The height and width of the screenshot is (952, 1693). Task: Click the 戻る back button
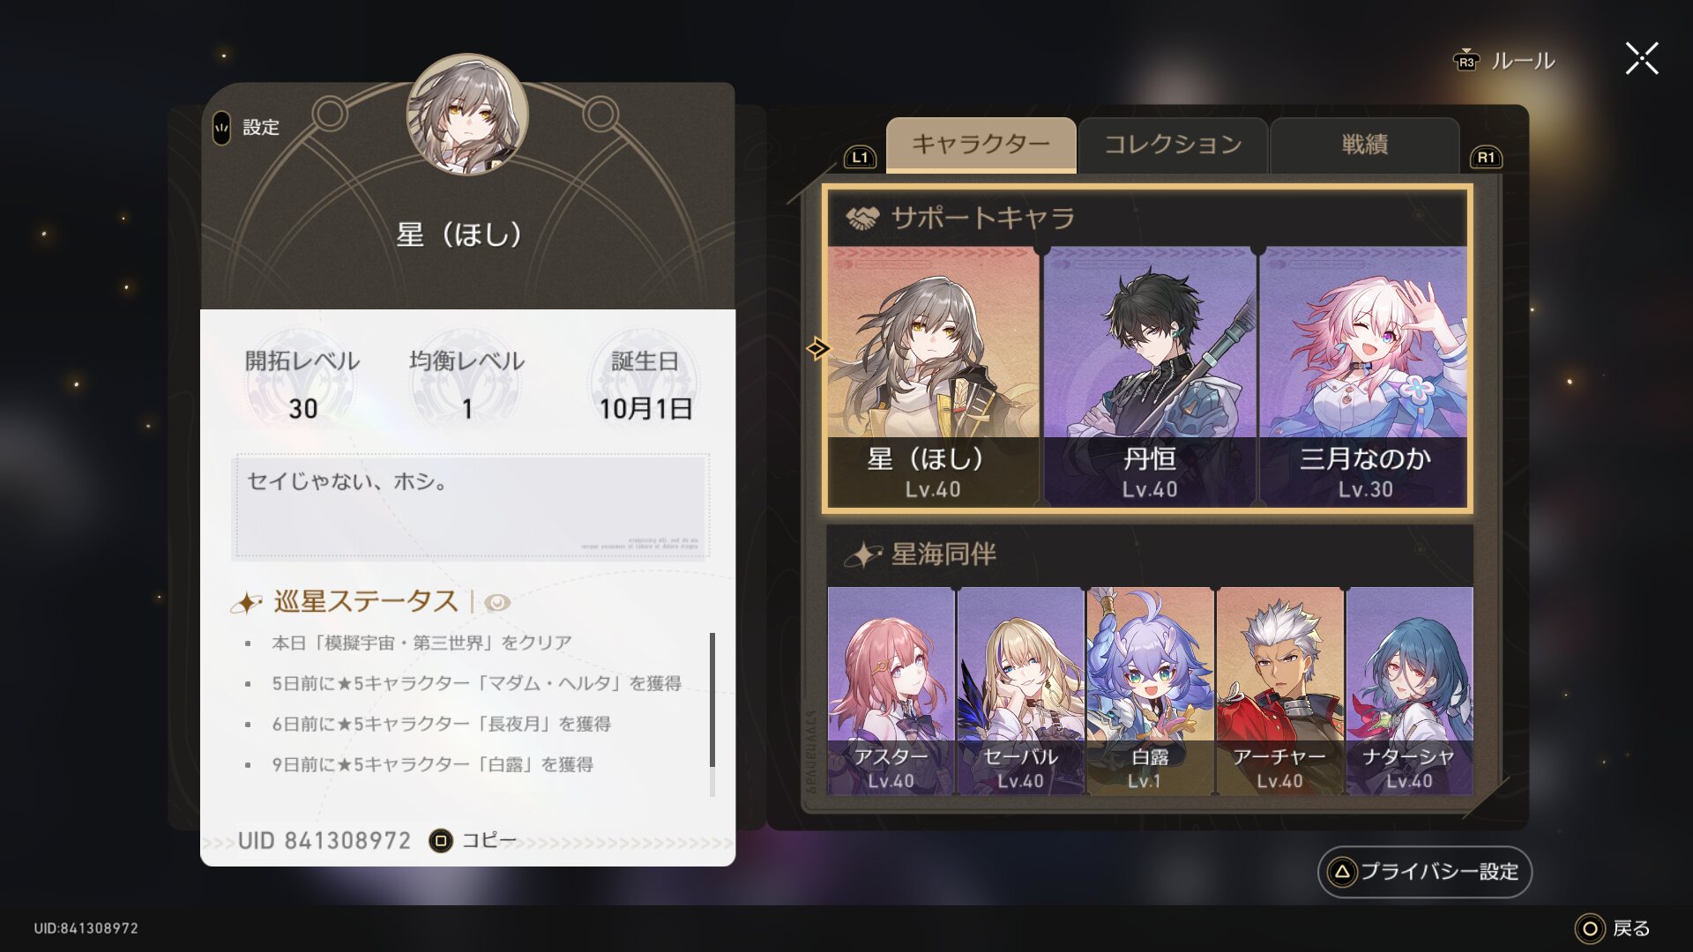pos(1613,928)
